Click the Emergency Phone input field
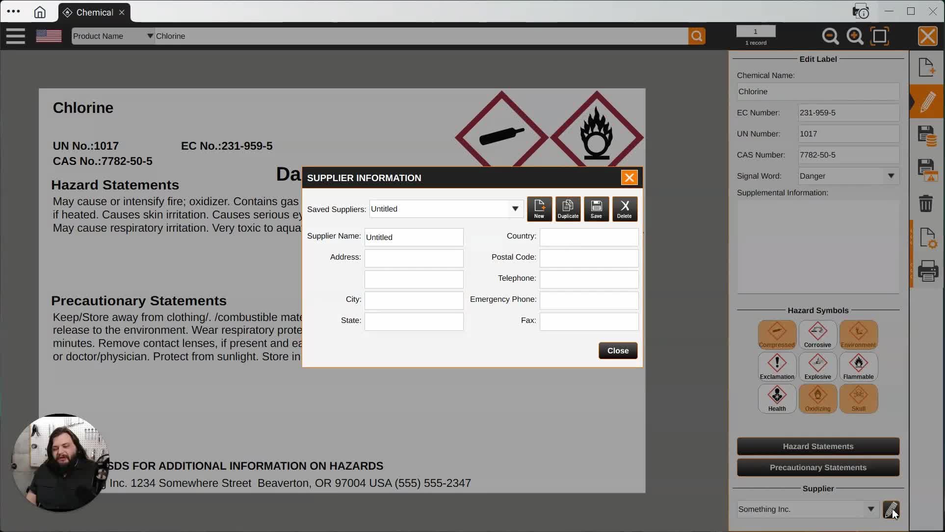The image size is (945, 532). tap(589, 300)
